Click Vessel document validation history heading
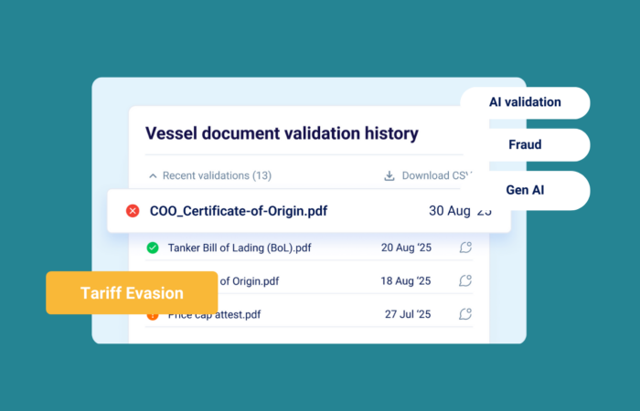The image size is (640, 411). (x=282, y=133)
